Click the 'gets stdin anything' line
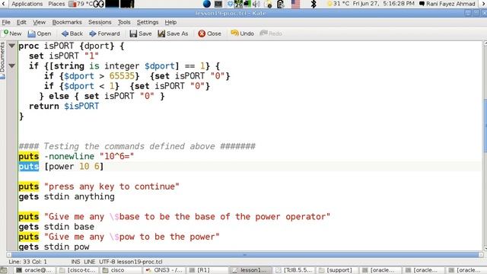 coord(66,196)
